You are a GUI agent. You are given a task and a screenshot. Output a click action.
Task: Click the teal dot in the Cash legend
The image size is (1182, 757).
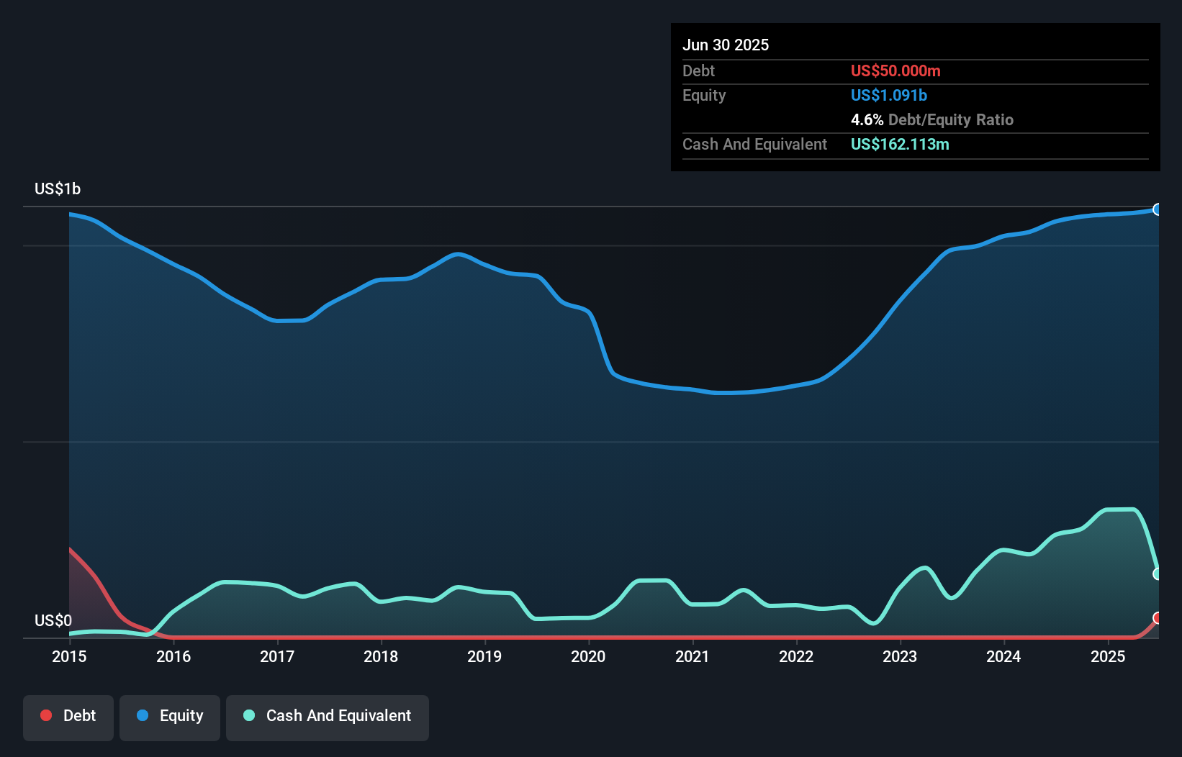[x=249, y=716]
